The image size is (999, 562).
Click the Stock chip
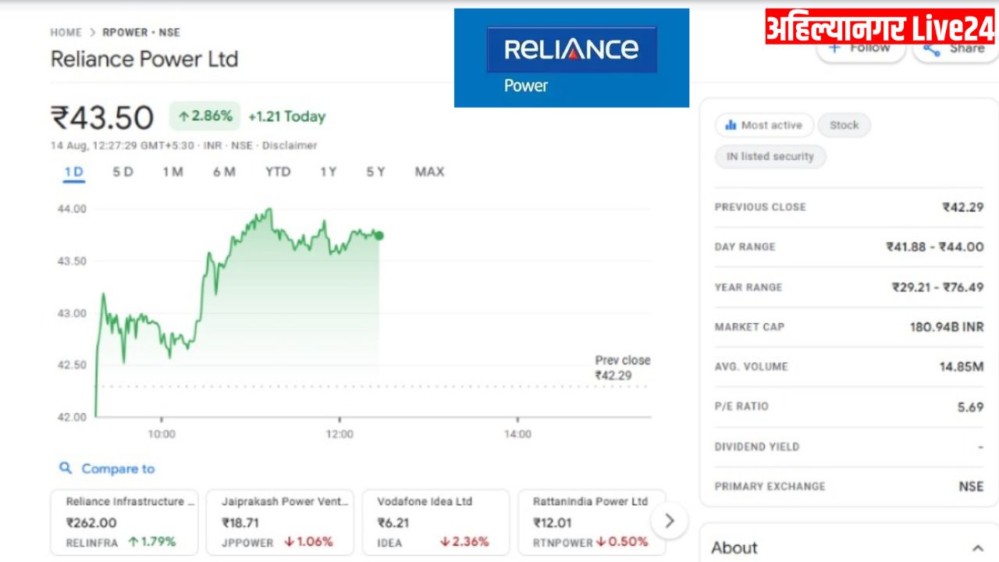pyautogui.click(x=844, y=125)
